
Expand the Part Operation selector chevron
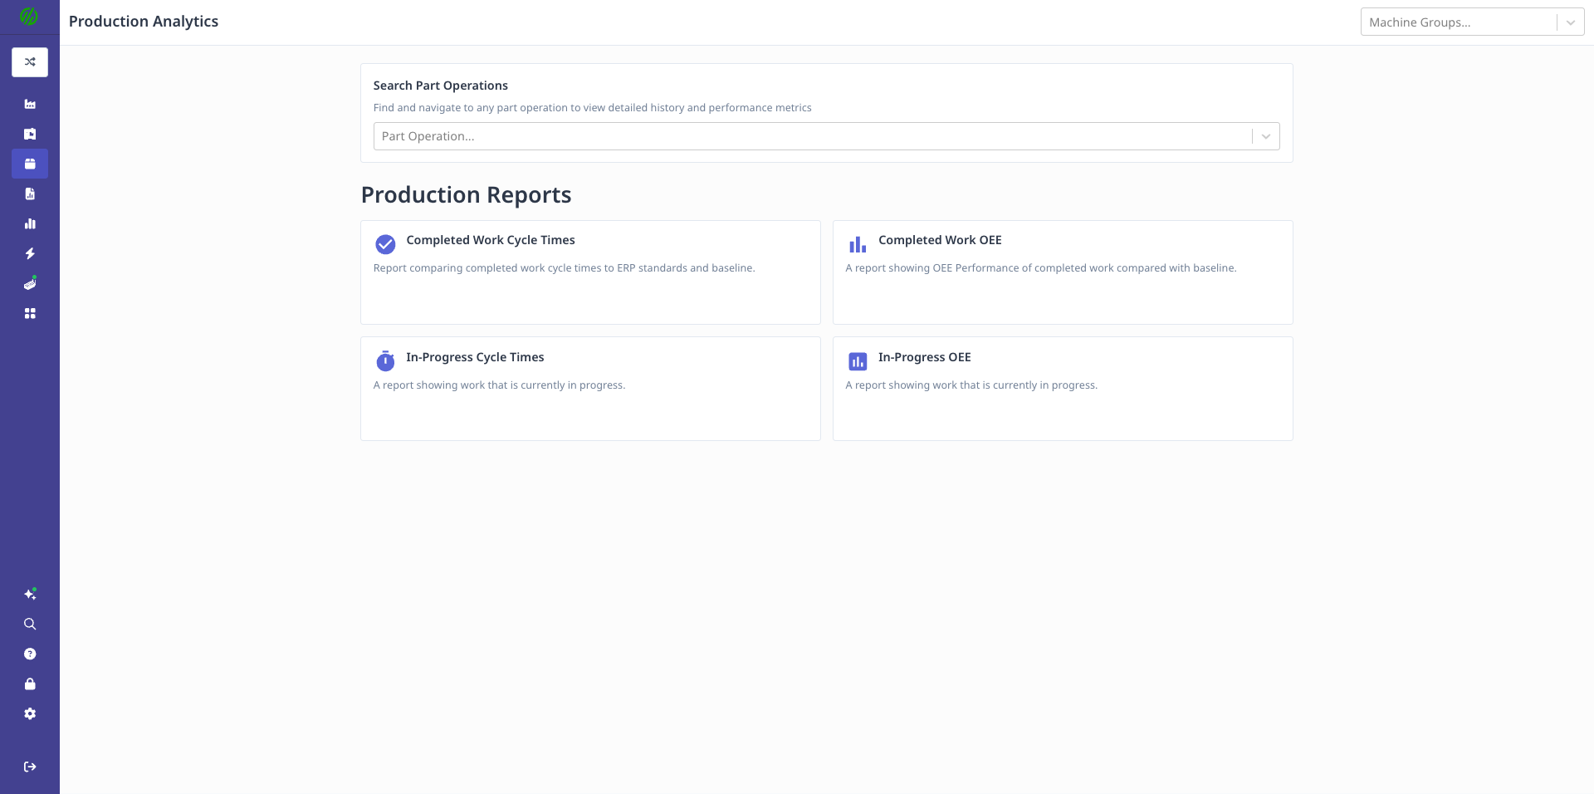[1265, 135]
